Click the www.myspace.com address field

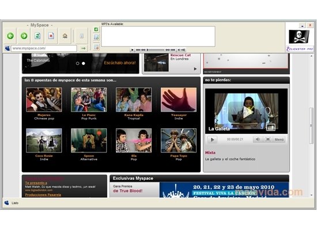44,48
